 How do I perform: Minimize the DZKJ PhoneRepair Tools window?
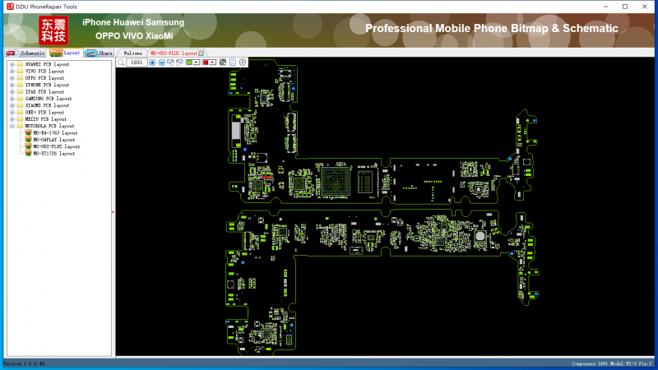point(605,7)
